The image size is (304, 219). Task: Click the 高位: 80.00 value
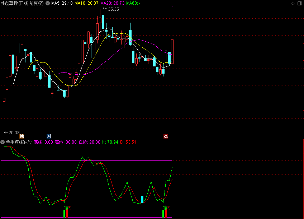point(66,142)
